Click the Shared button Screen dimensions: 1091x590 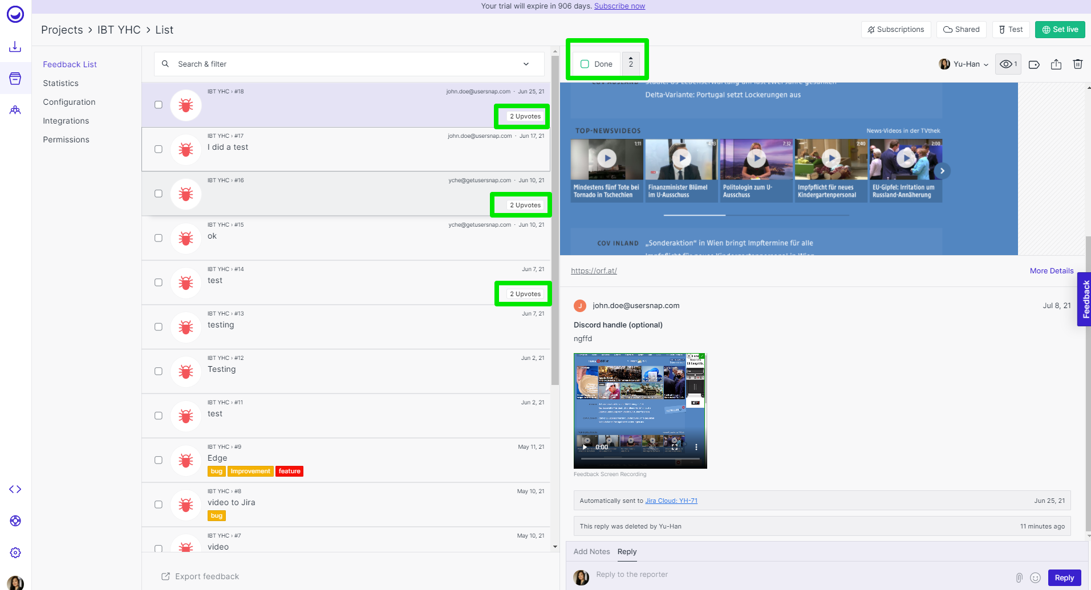pyautogui.click(x=962, y=30)
